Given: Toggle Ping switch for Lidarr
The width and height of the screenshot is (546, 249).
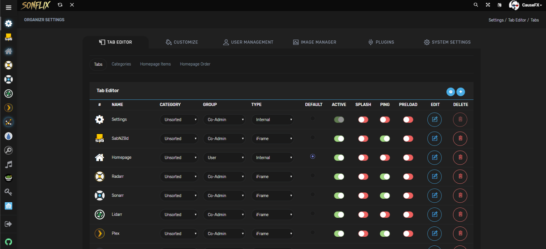Looking at the screenshot, I should 385,215.
